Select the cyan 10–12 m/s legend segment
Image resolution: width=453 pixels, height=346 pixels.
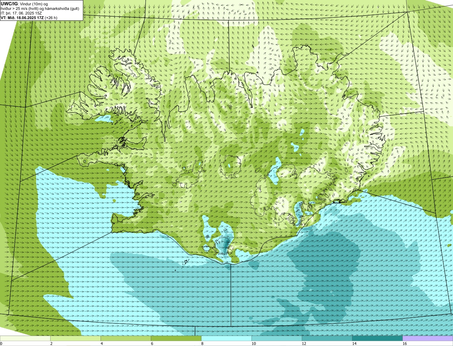click(x=277, y=338)
